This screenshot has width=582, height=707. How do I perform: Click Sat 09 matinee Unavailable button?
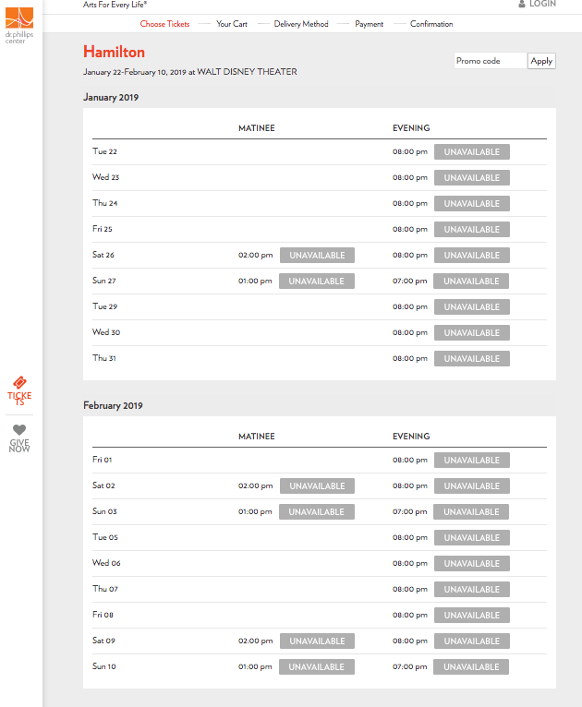coord(317,641)
